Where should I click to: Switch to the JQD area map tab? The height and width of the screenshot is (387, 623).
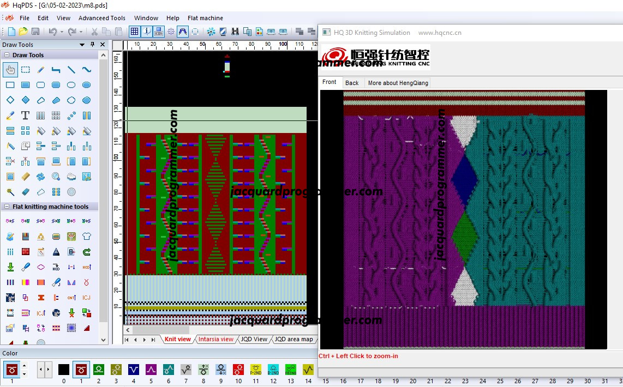click(293, 339)
